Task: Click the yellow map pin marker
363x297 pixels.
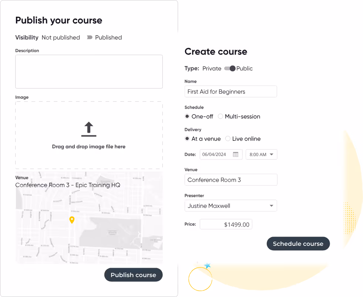Action: [x=72, y=220]
